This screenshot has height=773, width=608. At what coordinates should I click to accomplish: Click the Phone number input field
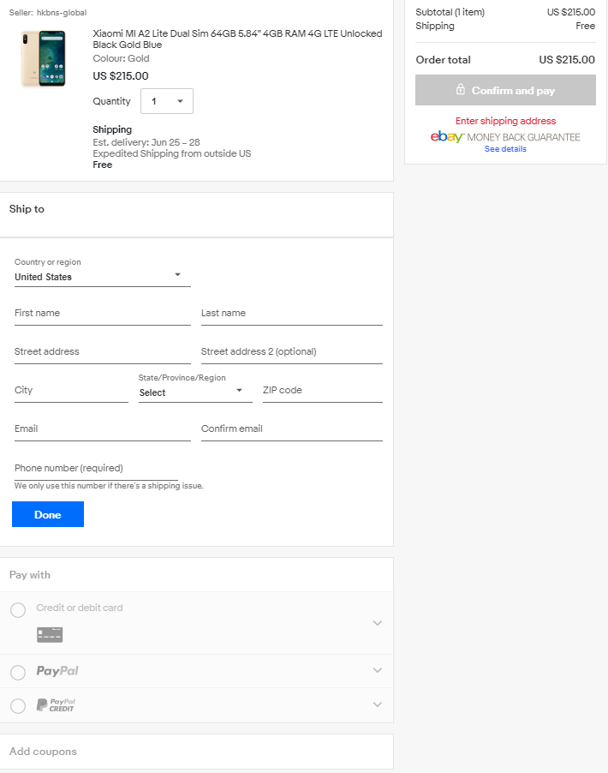[96, 469]
